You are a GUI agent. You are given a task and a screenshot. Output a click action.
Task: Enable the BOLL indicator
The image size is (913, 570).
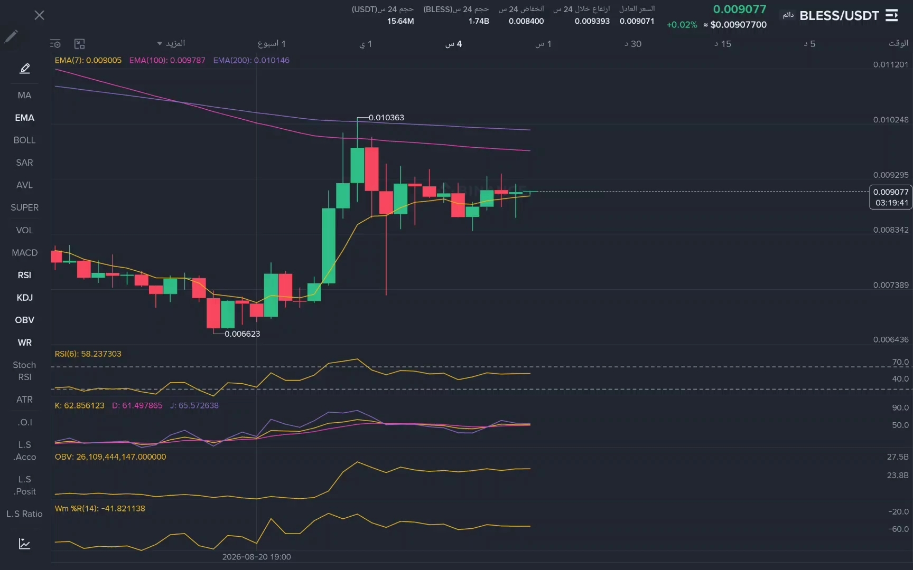click(24, 140)
